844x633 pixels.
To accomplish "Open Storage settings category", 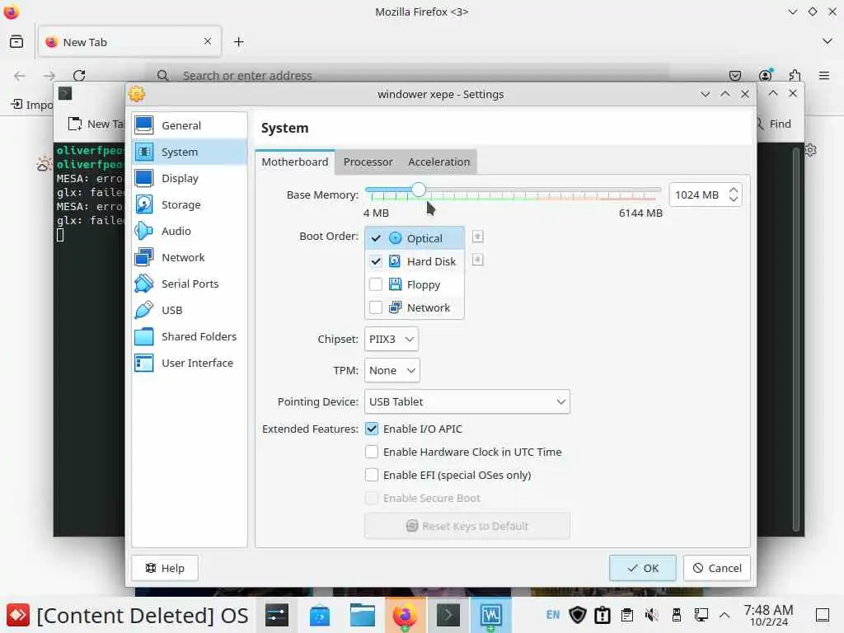I will pos(189,204).
